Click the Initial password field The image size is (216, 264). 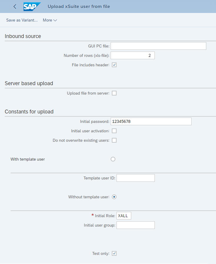(x=151, y=121)
